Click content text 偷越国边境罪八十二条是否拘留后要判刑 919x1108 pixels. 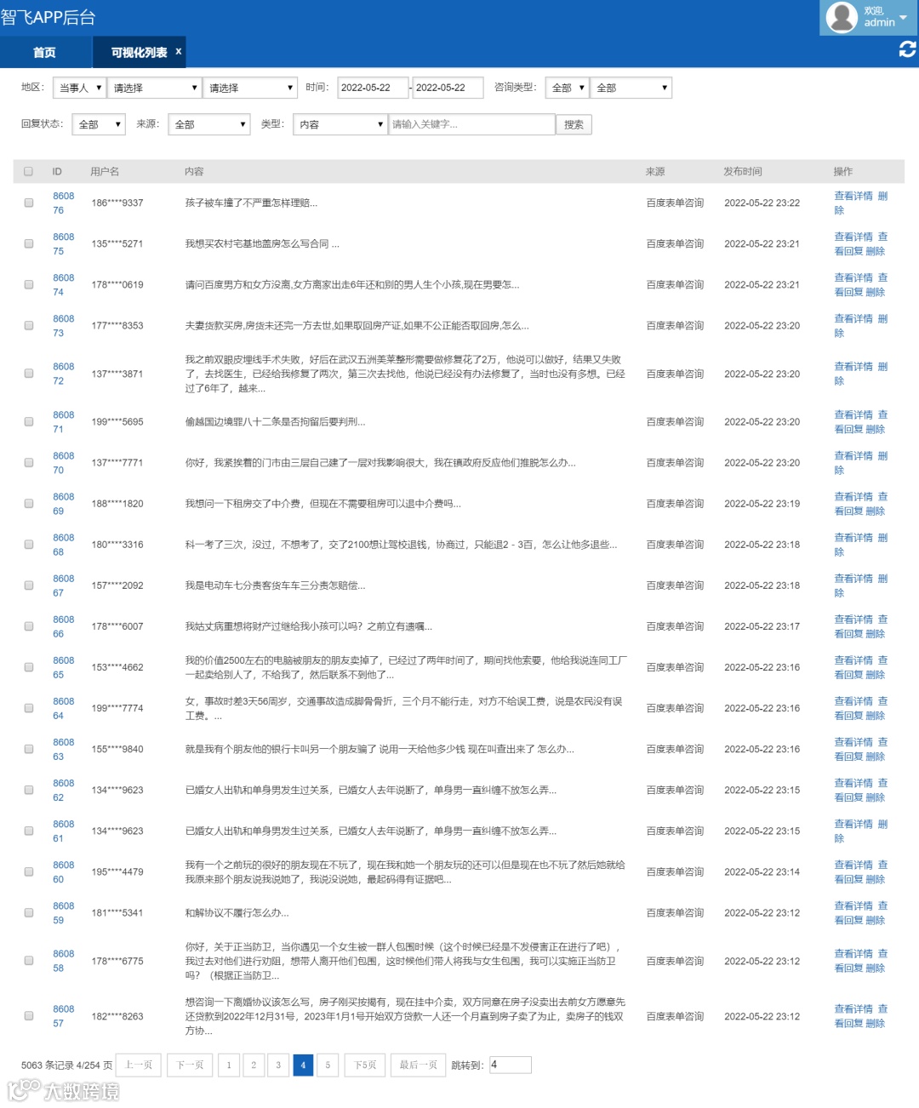click(x=275, y=422)
